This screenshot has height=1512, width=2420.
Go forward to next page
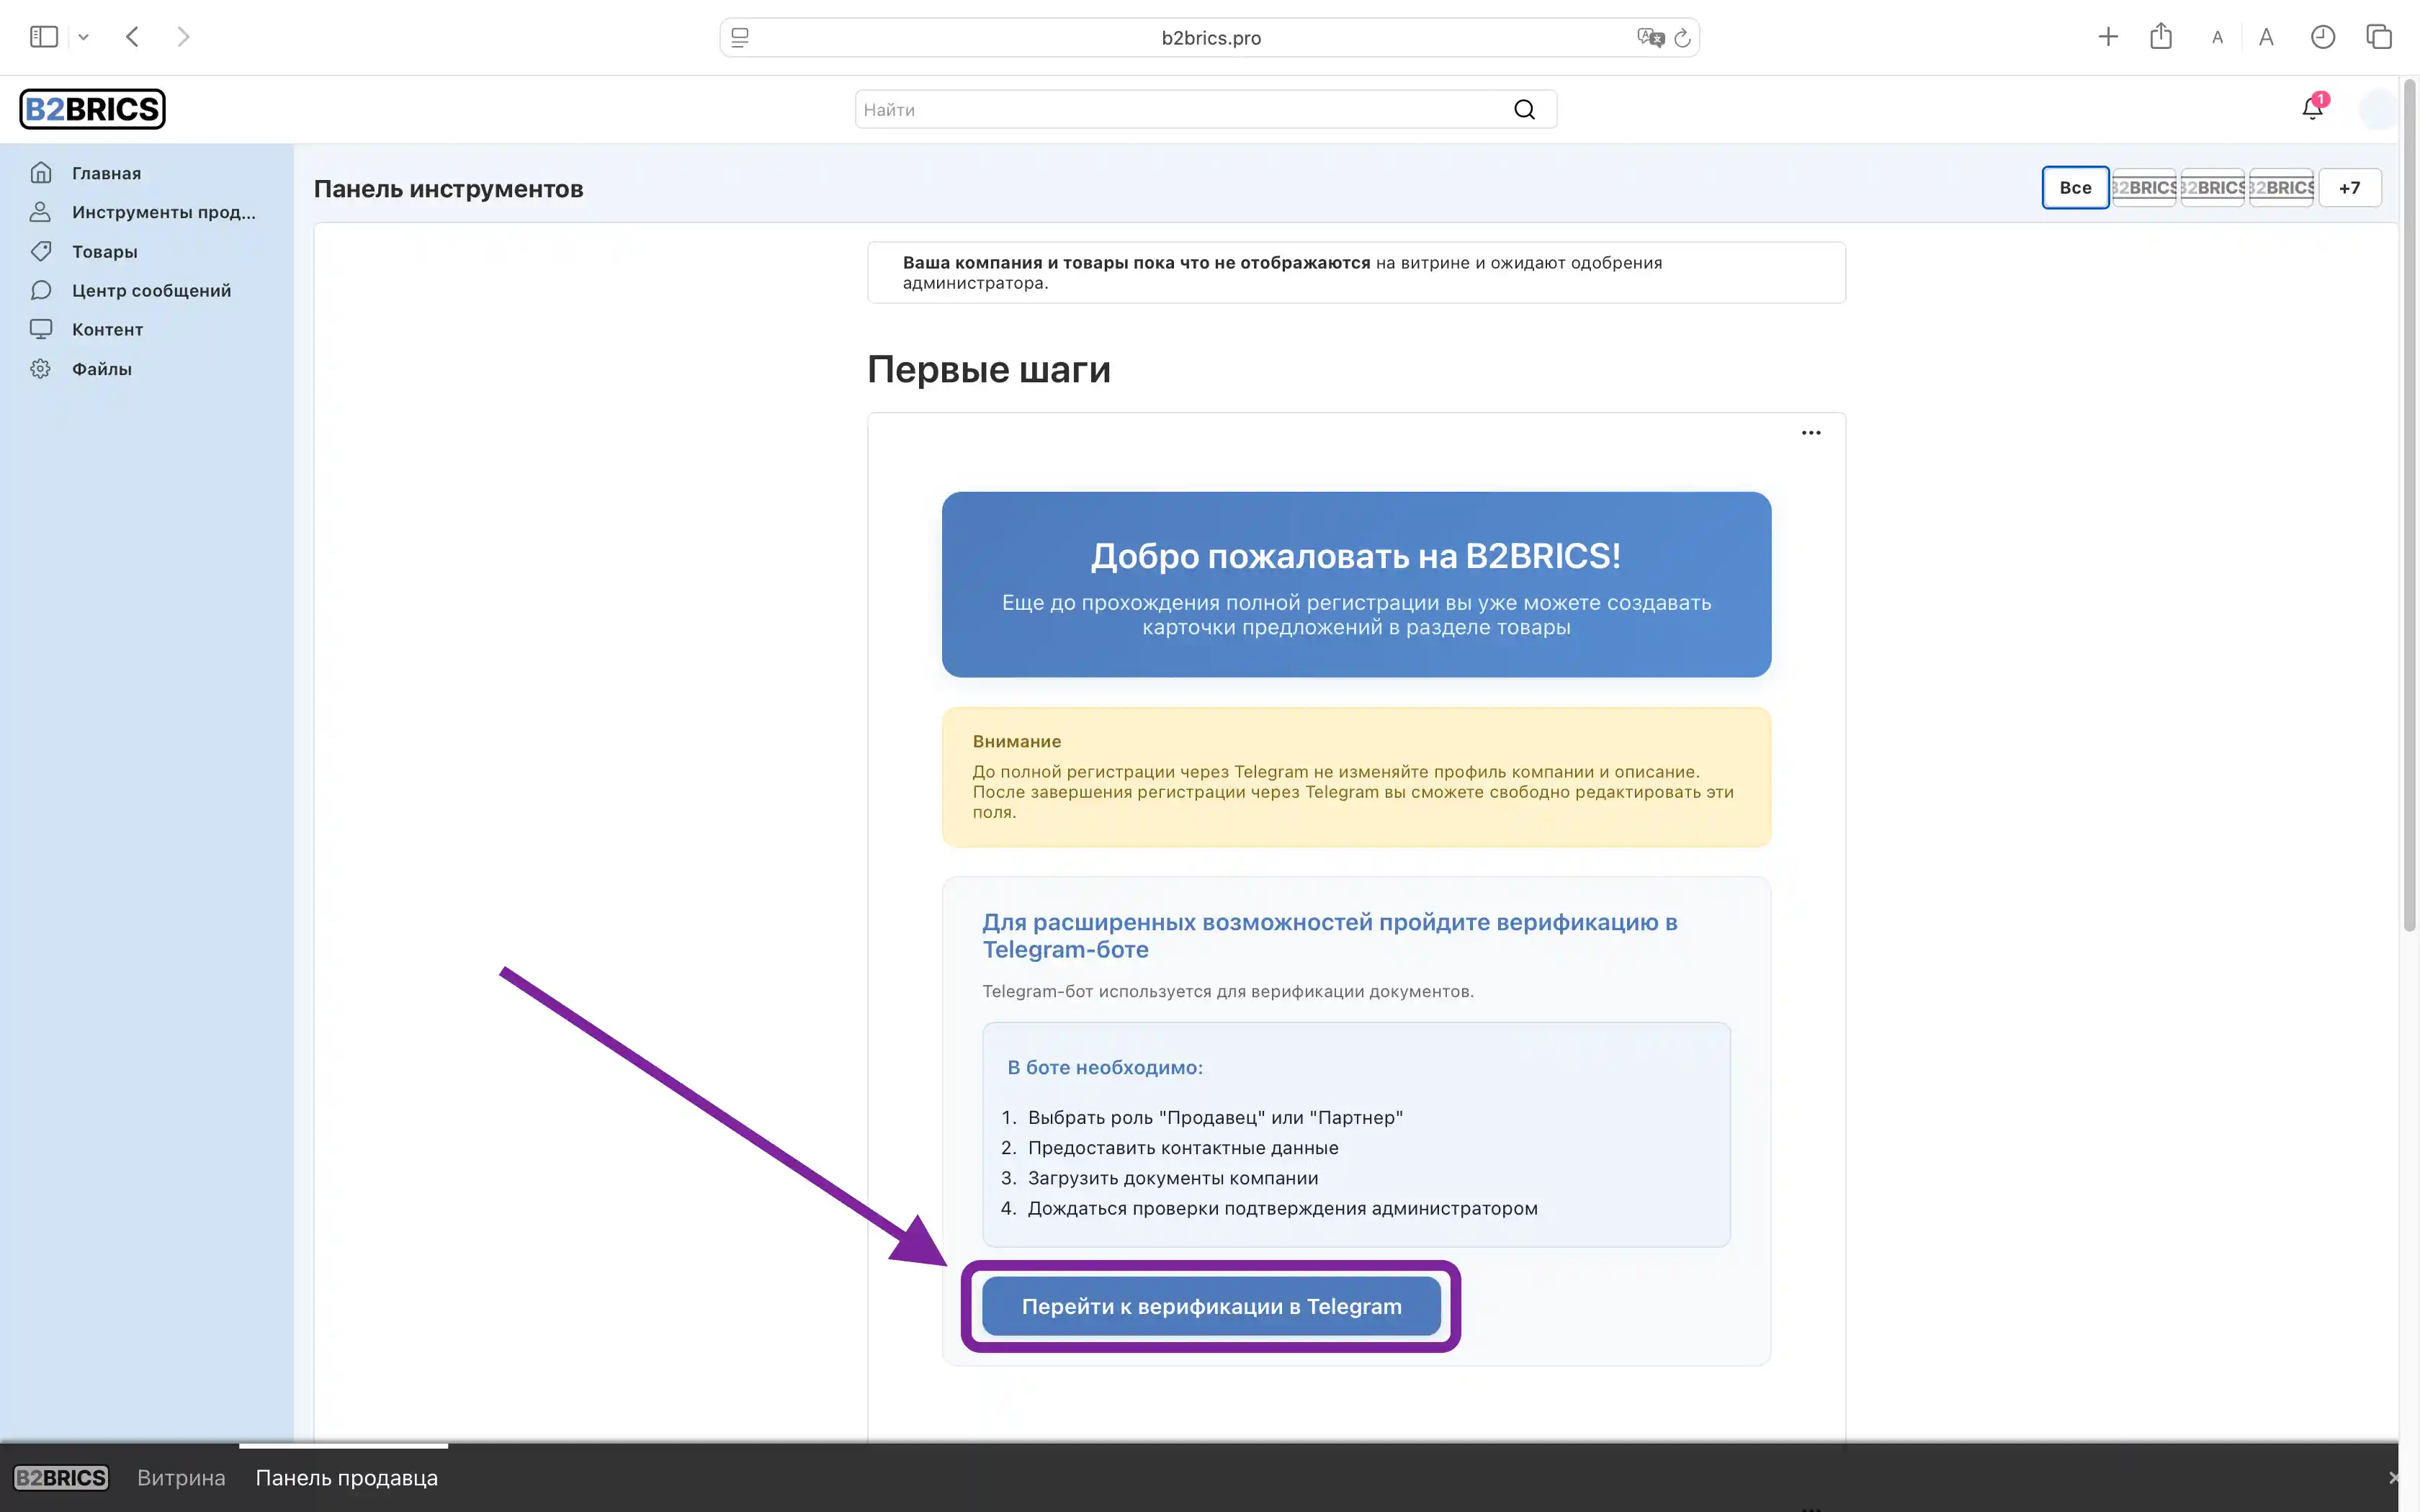(x=183, y=37)
